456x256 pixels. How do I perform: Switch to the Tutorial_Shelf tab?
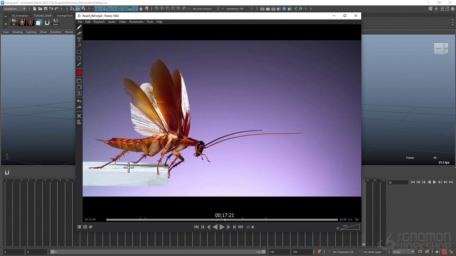pyautogui.click(x=42, y=16)
